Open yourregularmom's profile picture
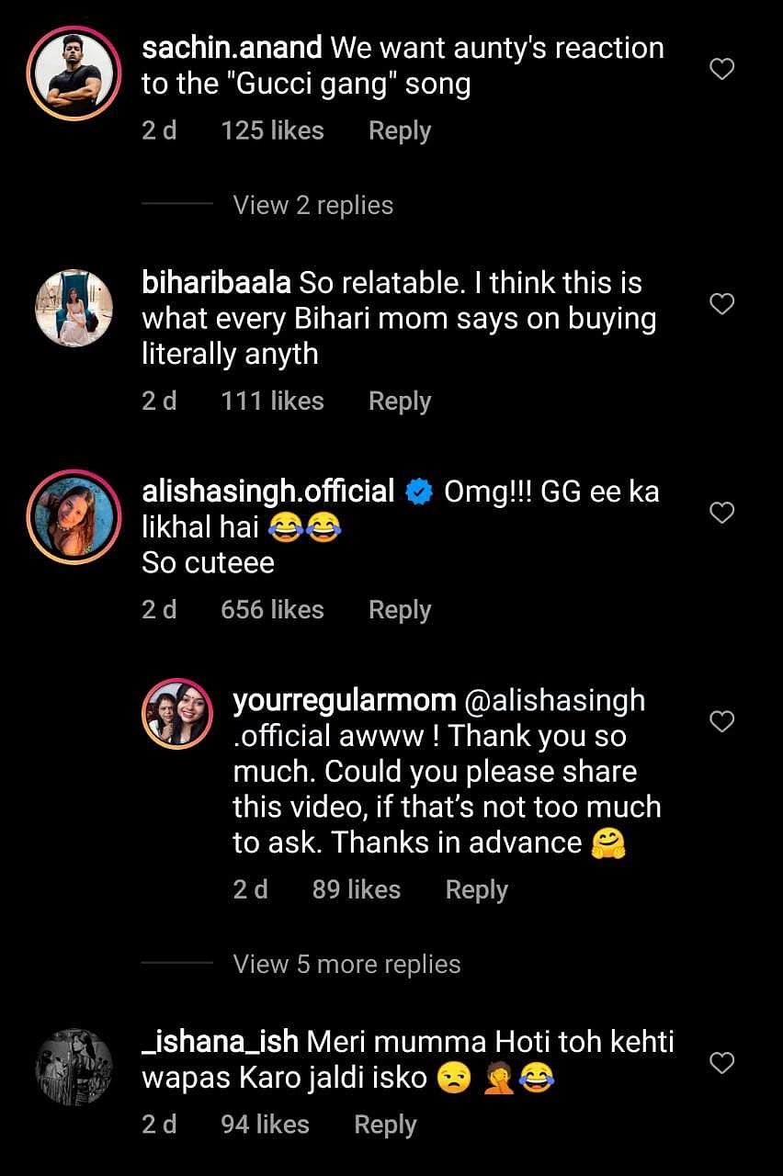Viewport: 783px width, 1176px height. click(177, 713)
